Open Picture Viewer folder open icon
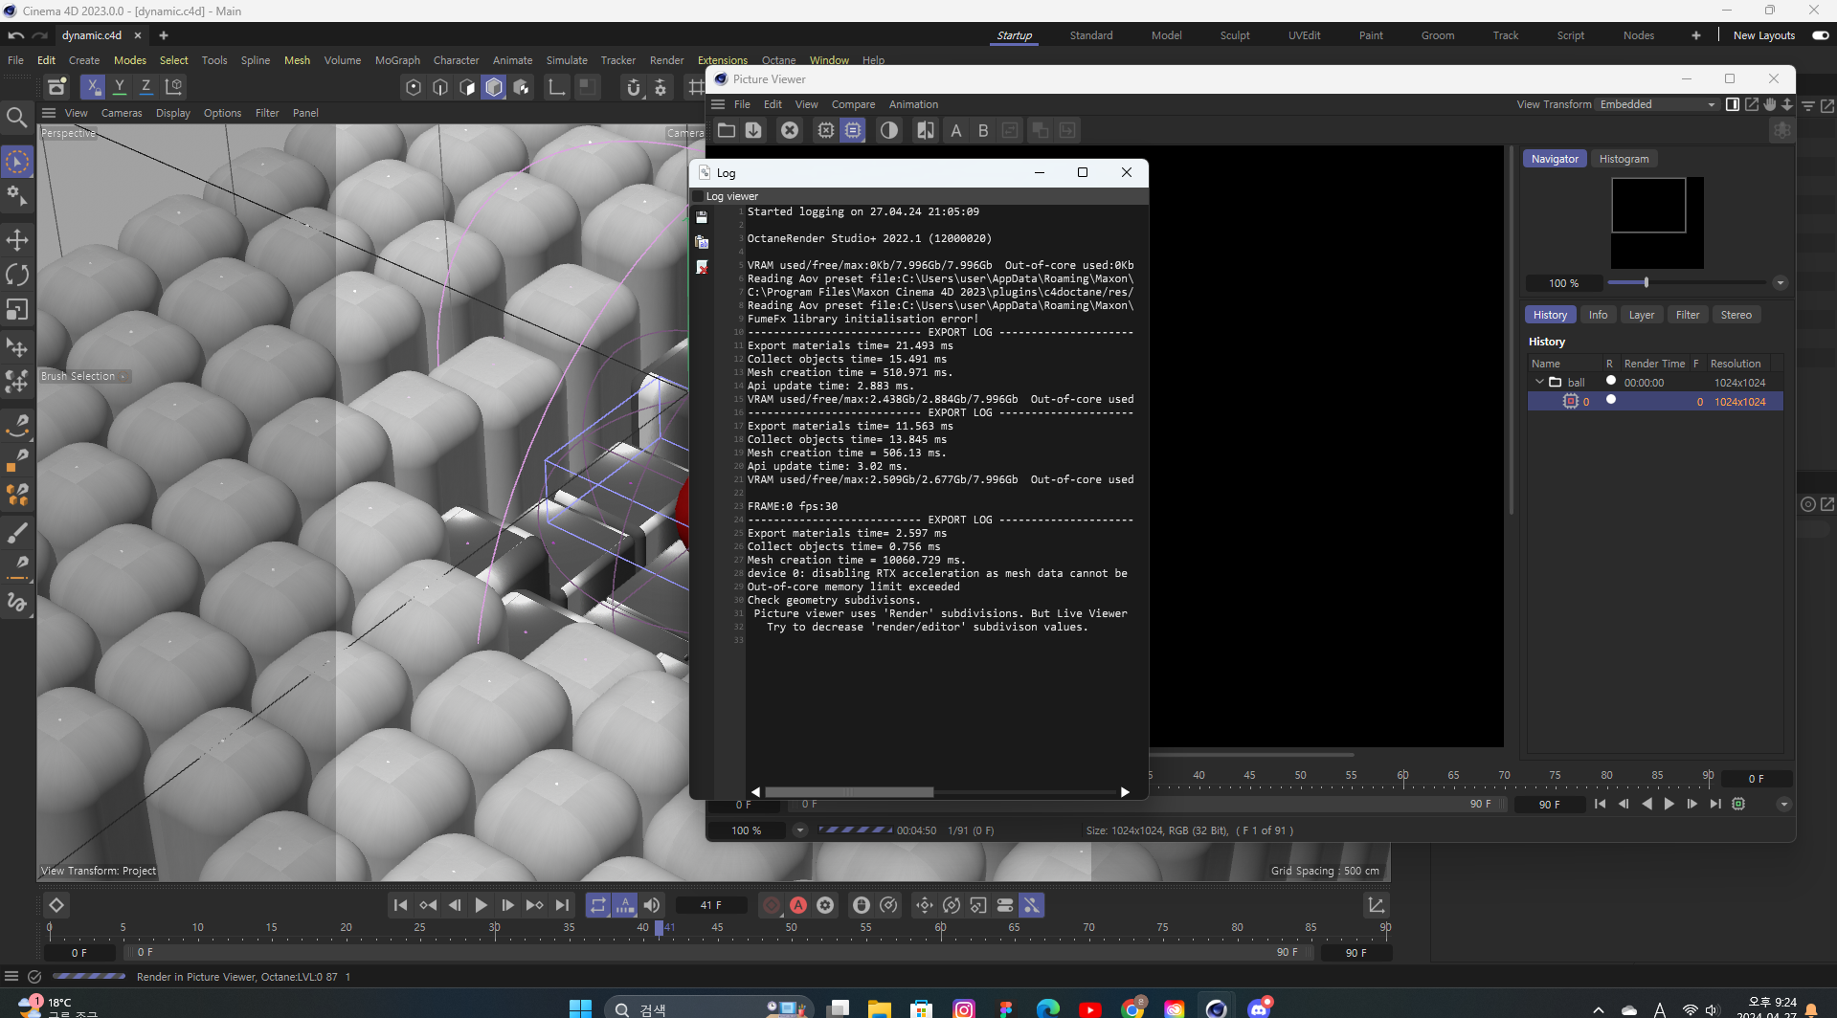The width and height of the screenshot is (1837, 1018). coord(727,130)
